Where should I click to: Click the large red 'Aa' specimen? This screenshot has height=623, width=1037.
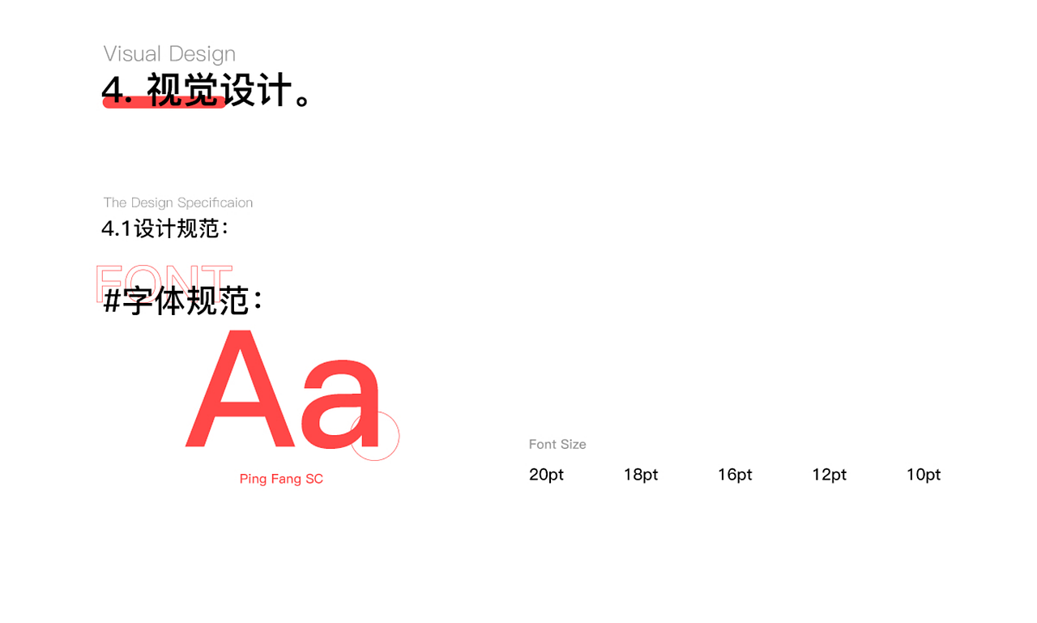pos(283,390)
